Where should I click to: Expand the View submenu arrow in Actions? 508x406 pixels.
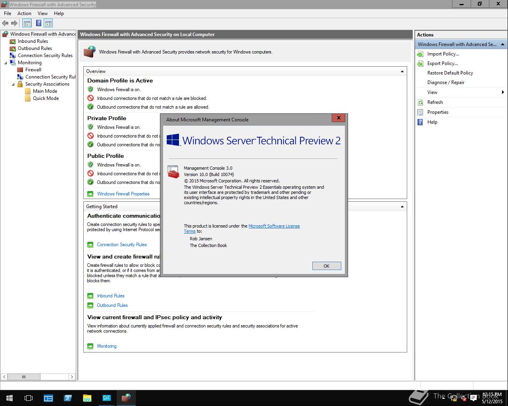pyautogui.click(x=503, y=92)
